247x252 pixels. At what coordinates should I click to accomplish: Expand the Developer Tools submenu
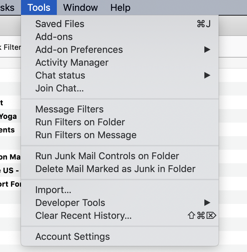[70, 203]
